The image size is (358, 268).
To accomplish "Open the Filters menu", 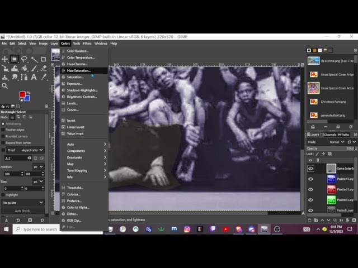I will pos(87,44).
